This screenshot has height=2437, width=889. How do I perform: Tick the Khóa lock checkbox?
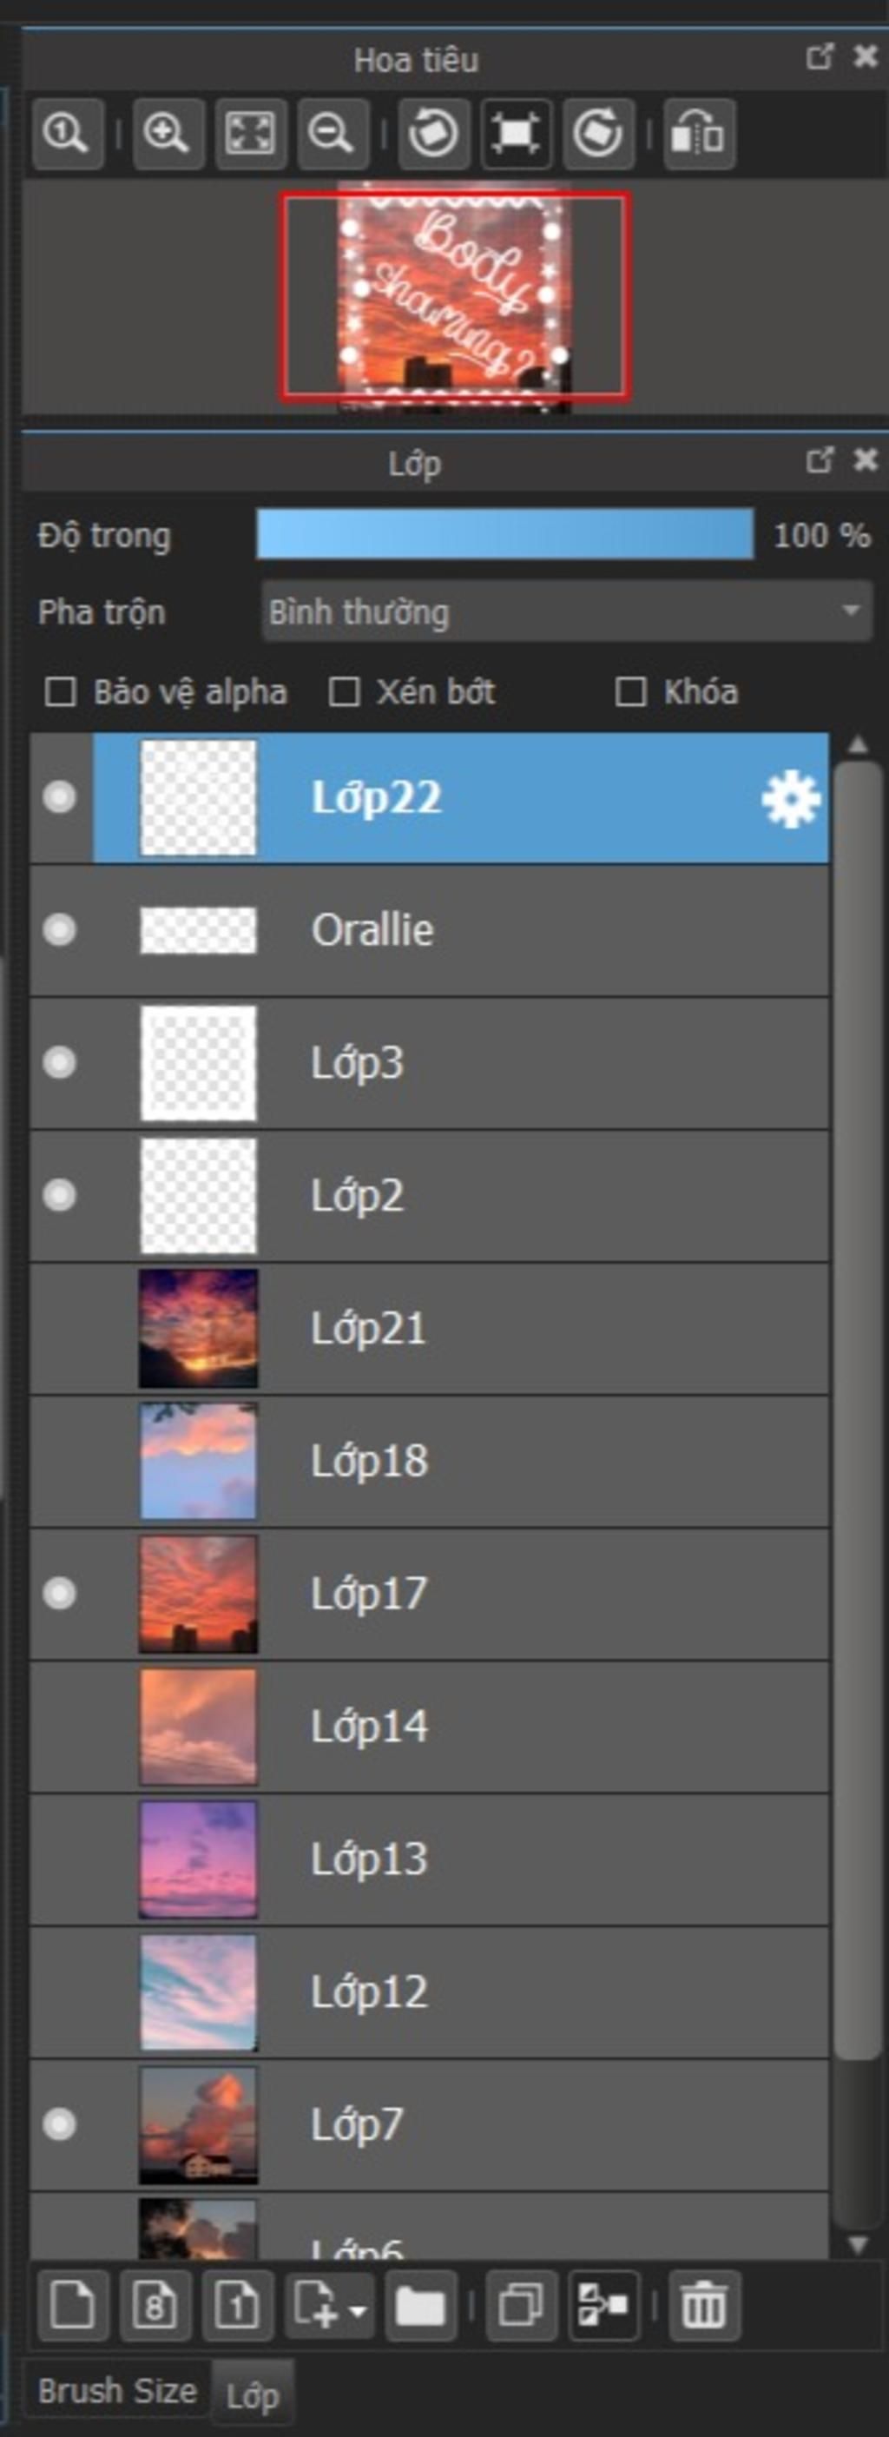(x=631, y=691)
